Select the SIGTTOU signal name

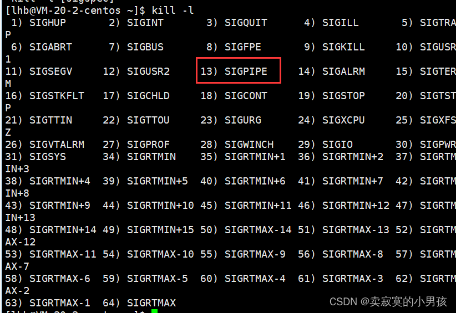[x=148, y=120]
